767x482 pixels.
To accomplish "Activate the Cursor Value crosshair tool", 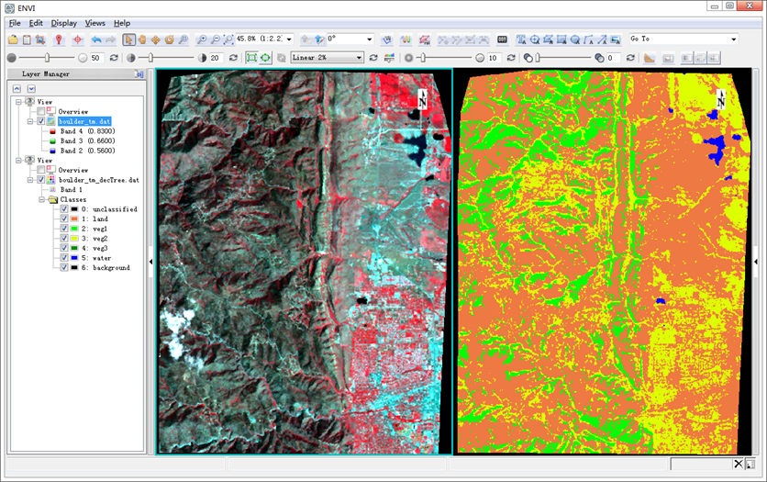I will 78,39.
